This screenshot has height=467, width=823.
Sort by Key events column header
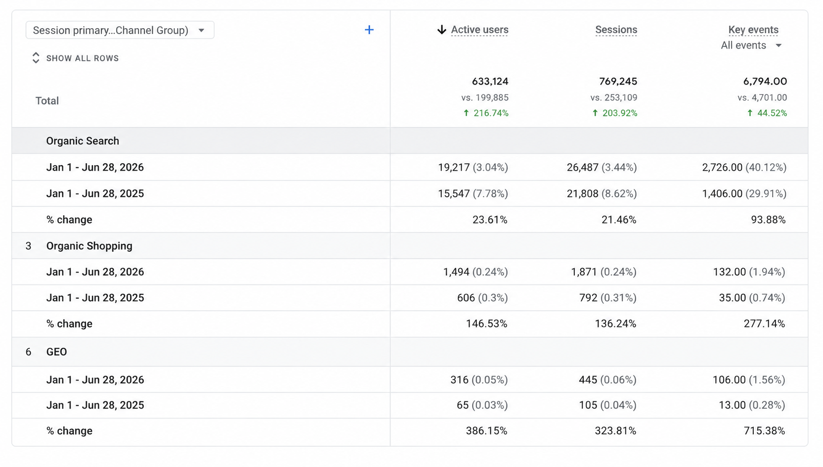pyautogui.click(x=753, y=30)
